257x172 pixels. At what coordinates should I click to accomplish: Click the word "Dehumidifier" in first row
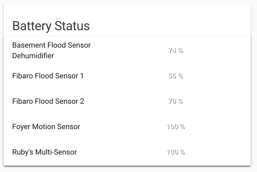click(x=33, y=56)
